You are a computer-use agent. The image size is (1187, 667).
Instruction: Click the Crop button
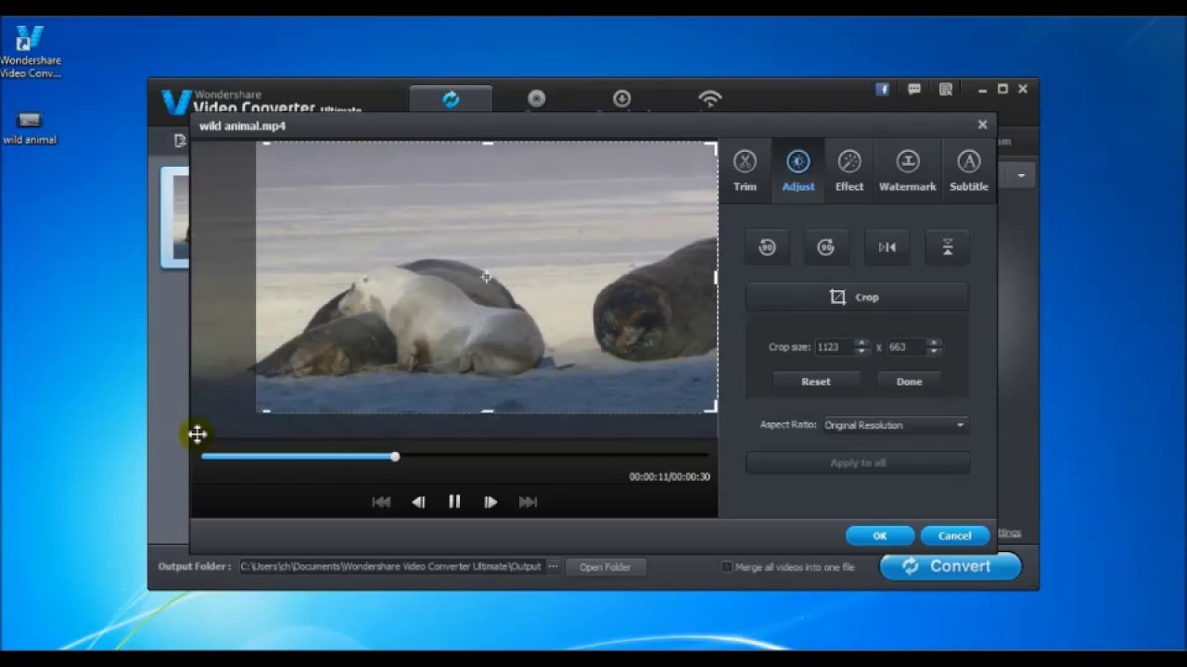(x=857, y=297)
